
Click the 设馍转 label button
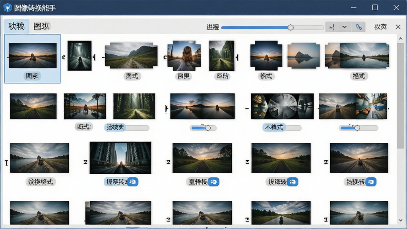[x=277, y=182]
